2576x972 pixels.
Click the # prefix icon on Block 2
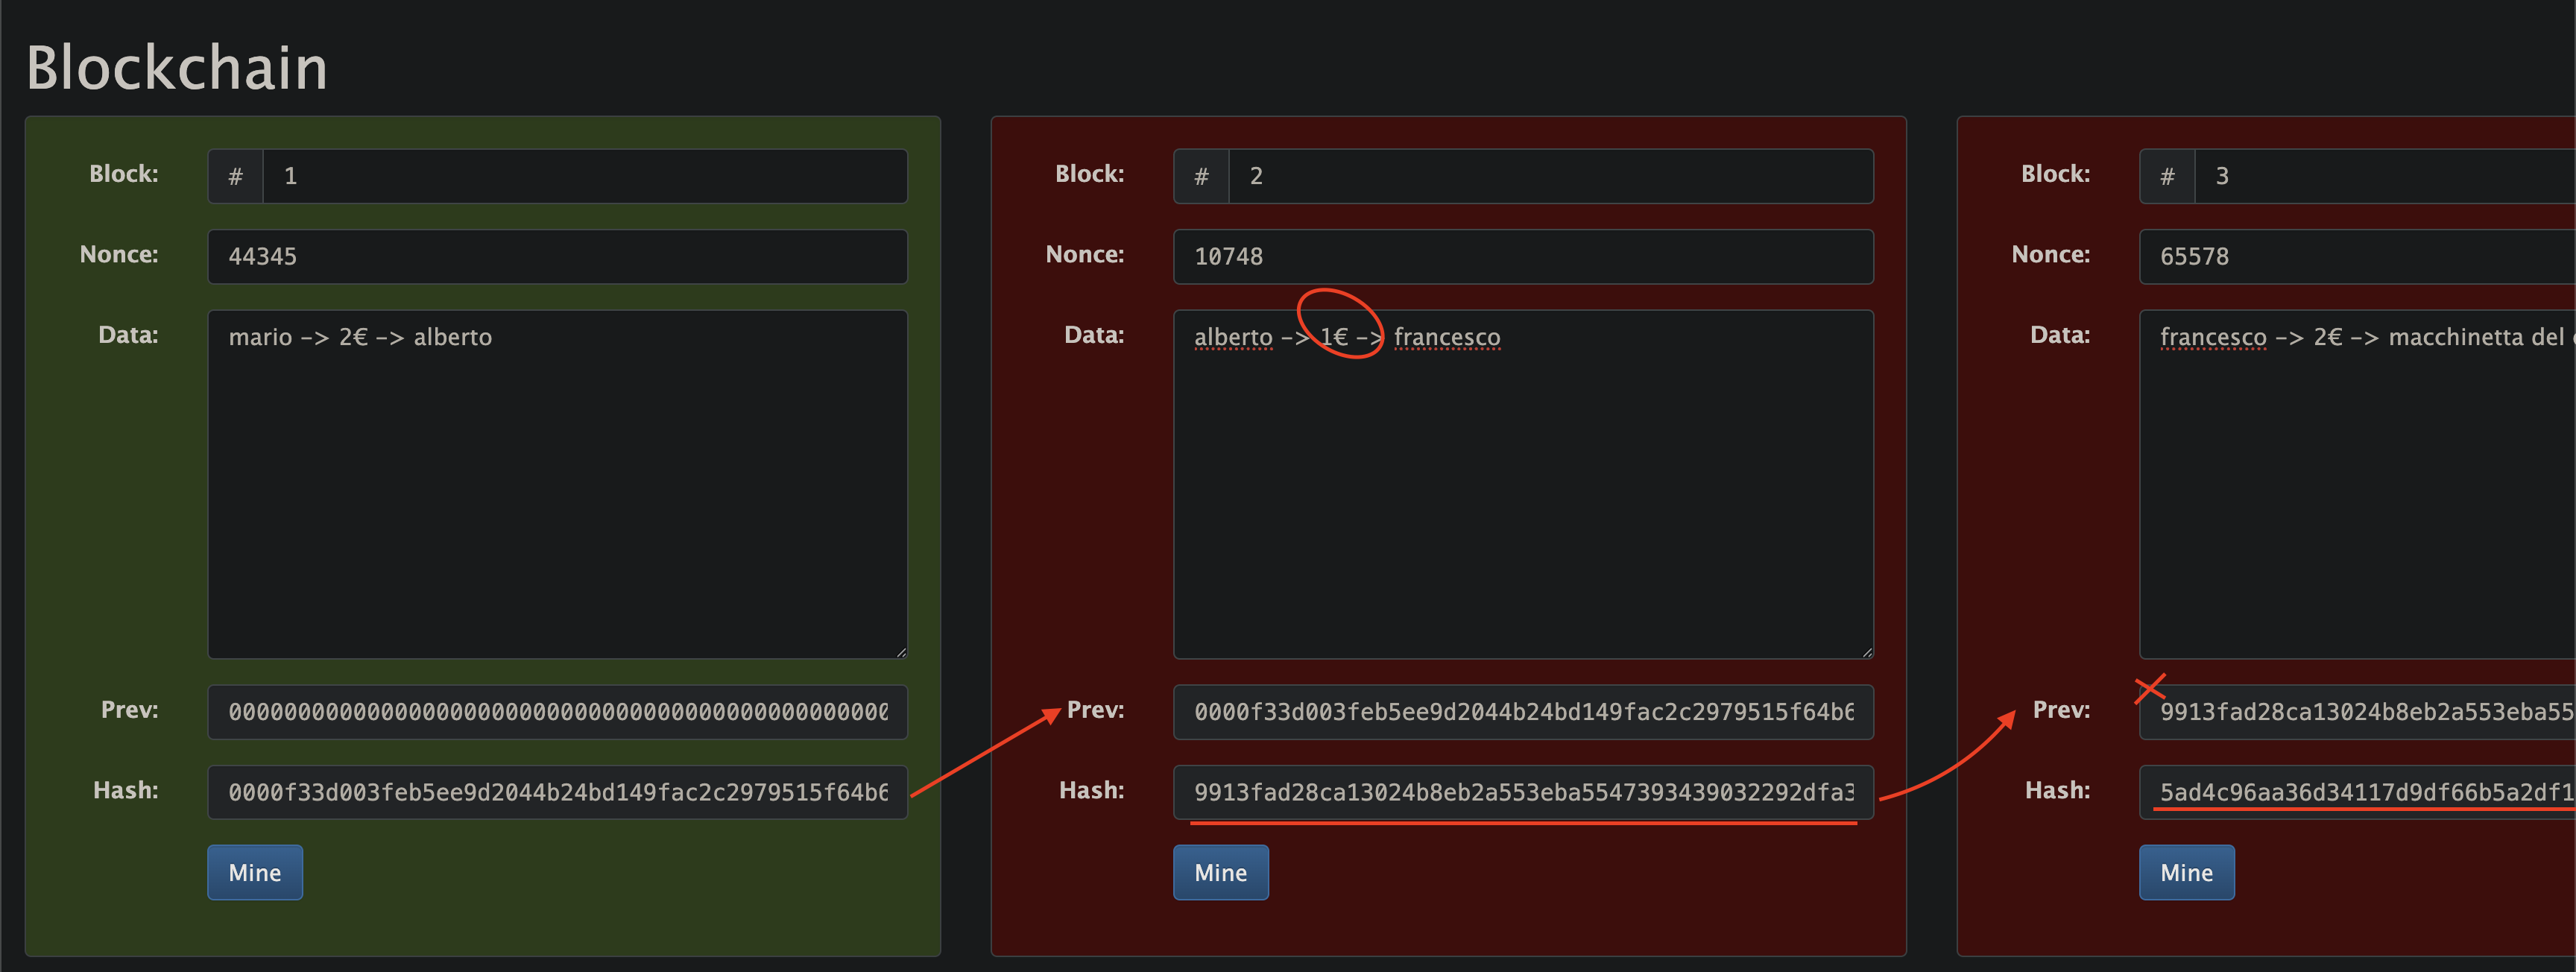coord(1201,176)
